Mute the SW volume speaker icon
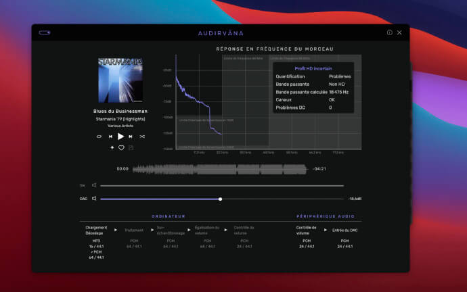Image resolution: width=467 pixels, height=292 pixels. click(94, 185)
